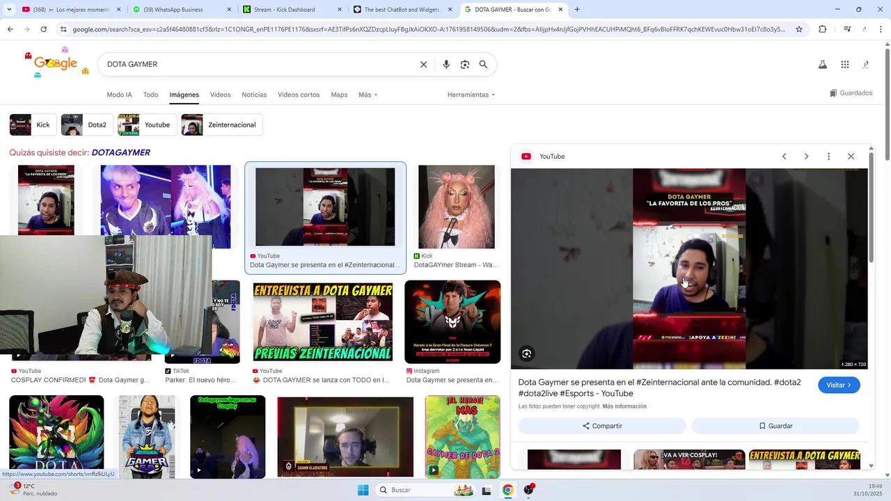Bookmark this page with star icon
The width and height of the screenshot is (891, 501).
(799, 29)
